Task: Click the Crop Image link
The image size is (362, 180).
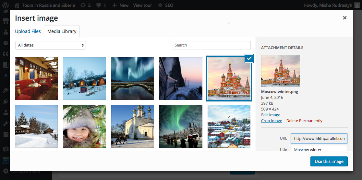Action: coord(271,121)
